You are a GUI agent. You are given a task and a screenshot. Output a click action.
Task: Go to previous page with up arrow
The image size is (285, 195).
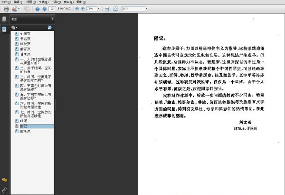tap(38, 9)
